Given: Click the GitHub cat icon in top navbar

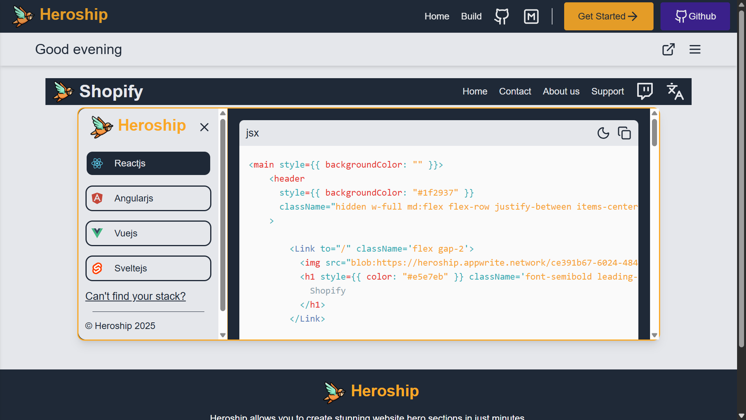Looking at the screenshot, I should coord(501,16).
